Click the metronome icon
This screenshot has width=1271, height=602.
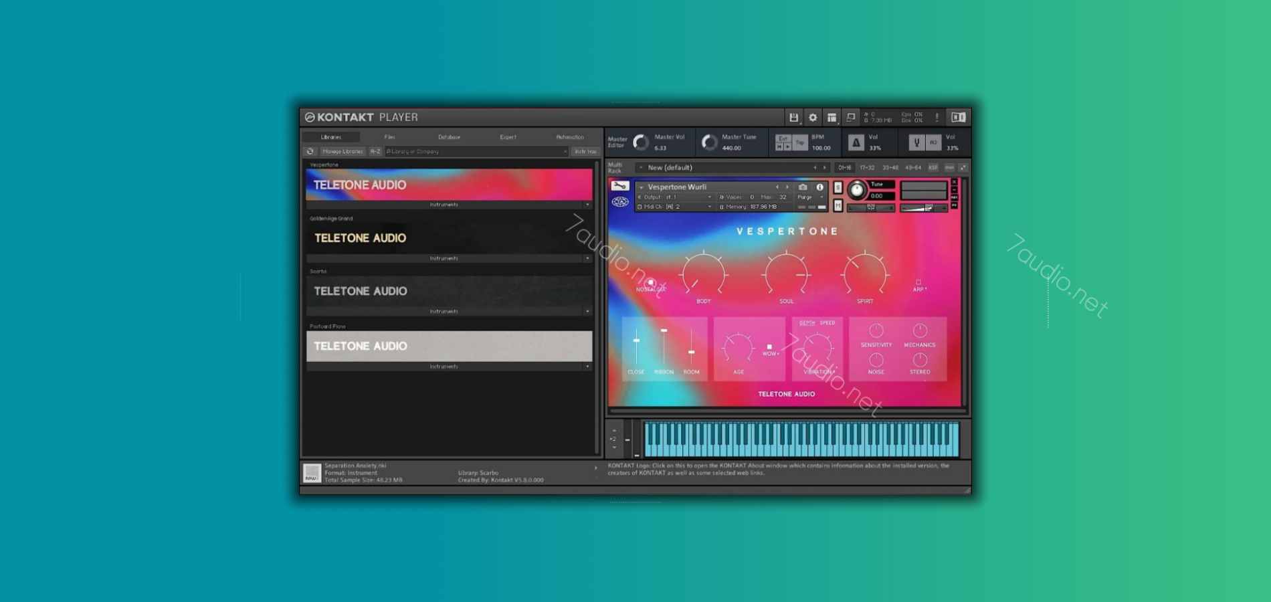[856, 142]
